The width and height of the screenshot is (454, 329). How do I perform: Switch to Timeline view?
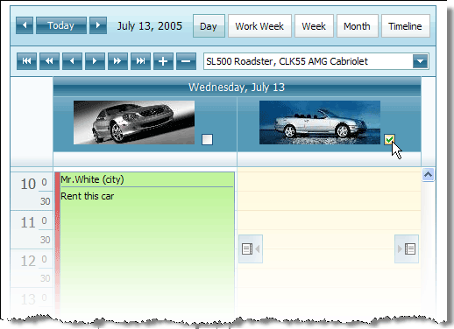pyautogui.click(x=405, y=26)
